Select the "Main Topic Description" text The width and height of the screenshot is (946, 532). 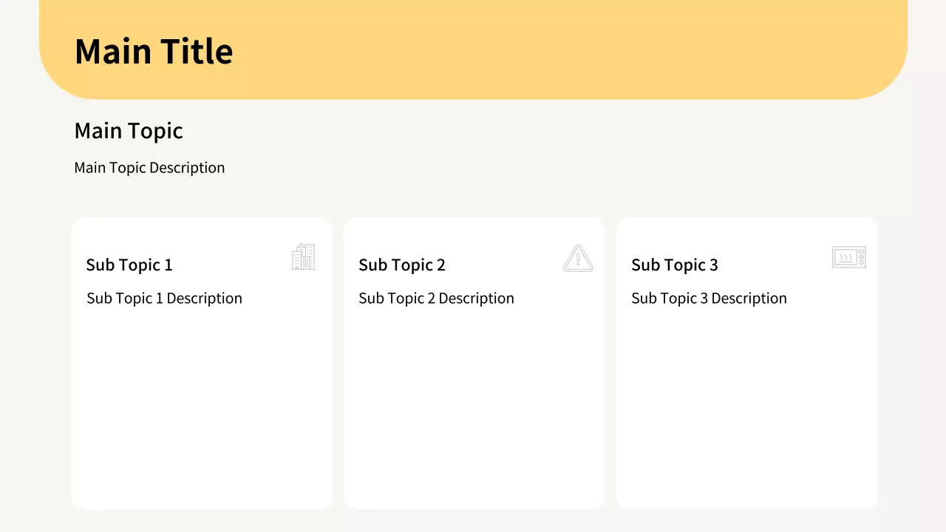149,168
